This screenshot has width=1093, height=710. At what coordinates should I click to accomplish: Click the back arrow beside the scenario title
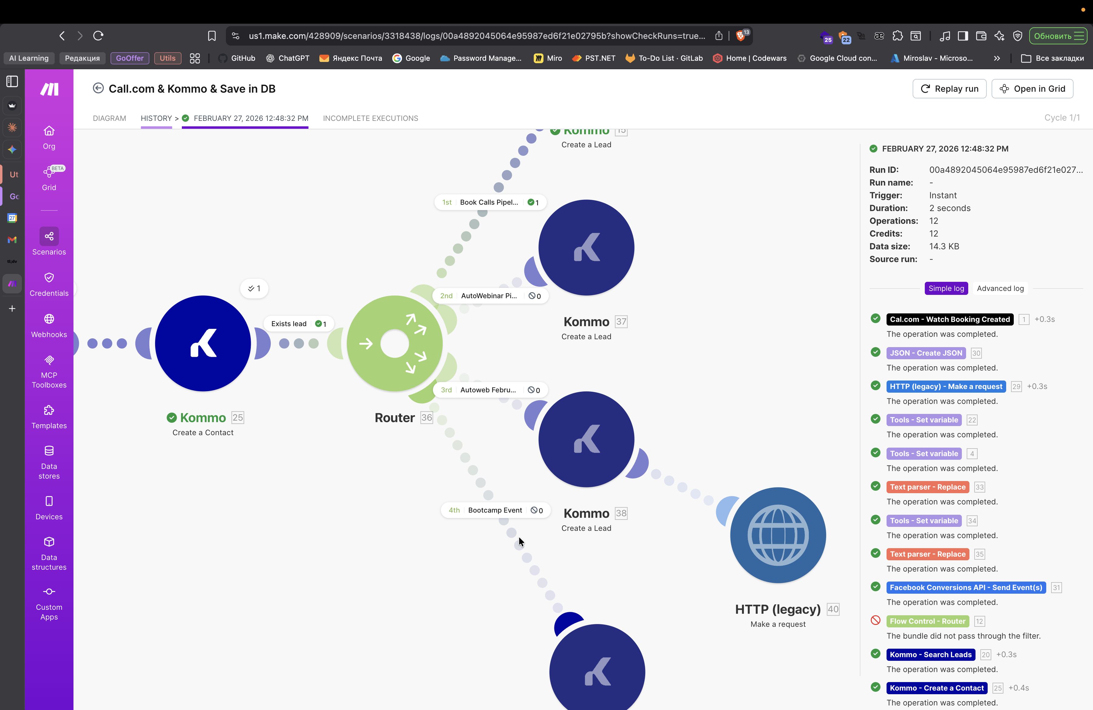[98, 88]
